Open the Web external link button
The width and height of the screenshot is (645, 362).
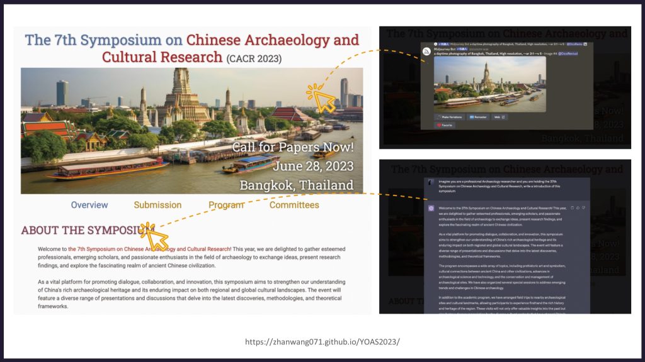[499, 117]
